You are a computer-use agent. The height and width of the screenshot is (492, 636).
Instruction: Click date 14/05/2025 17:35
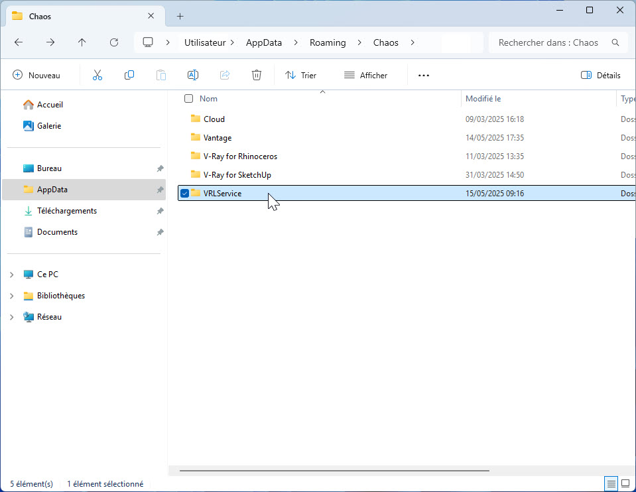495,138
